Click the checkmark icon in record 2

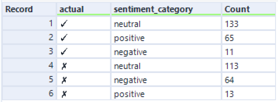tap(63, 38)
